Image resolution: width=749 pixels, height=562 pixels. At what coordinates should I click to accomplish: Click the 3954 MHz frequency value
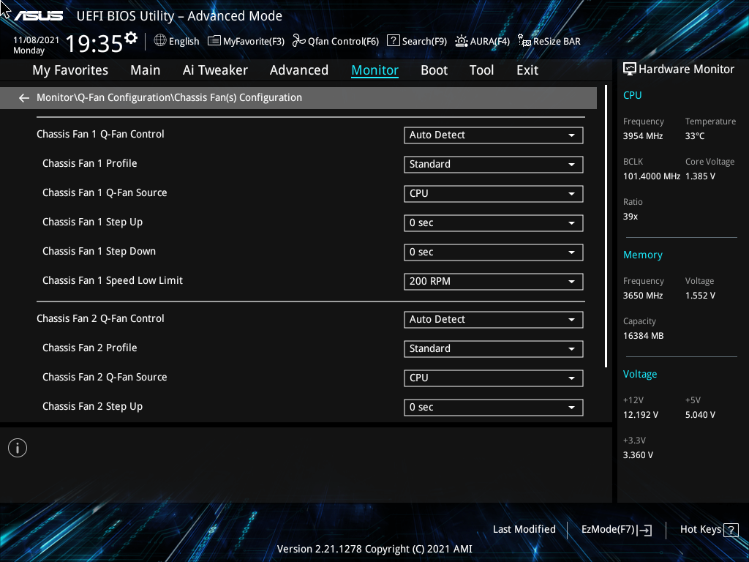[x=643, y=136]
